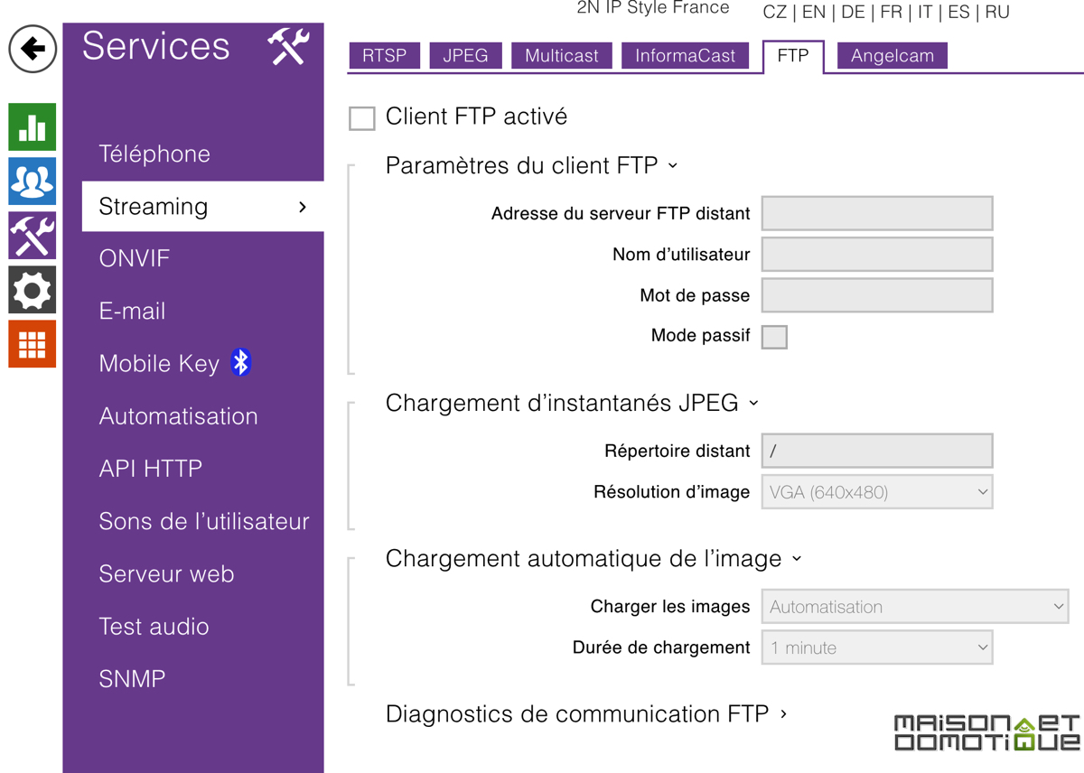Click the Adresse du serveur FTP distant field
The width and height of the screenshot is (1084, 773).
877,213
